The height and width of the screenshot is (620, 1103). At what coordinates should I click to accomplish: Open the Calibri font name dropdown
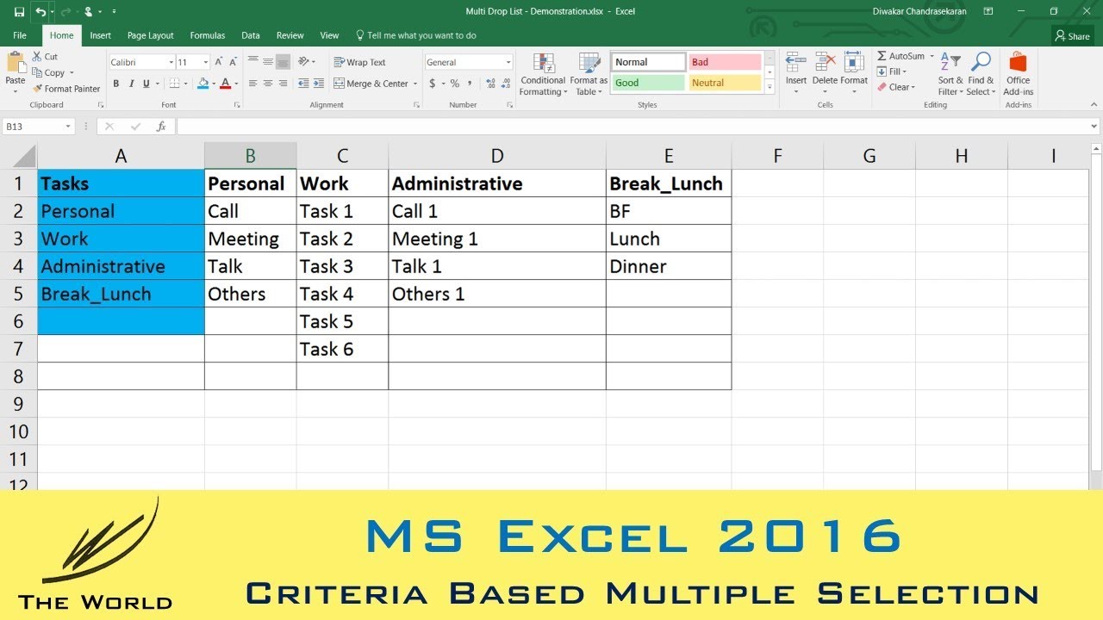tap(170, 62)
